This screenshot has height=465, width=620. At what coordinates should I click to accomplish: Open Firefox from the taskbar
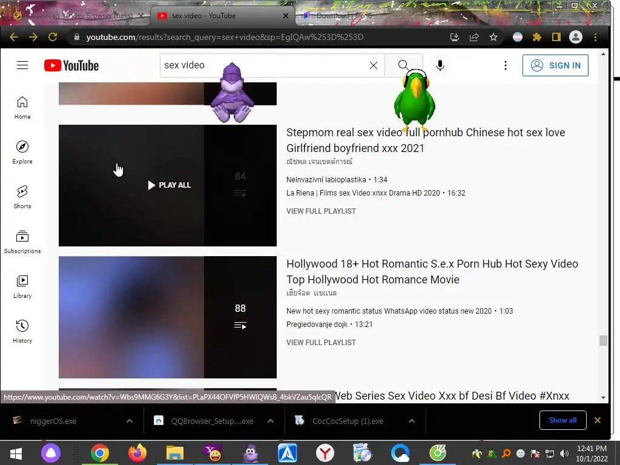click(x=137, y=453)
